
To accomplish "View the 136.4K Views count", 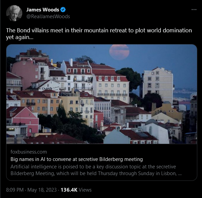I will click(76, 190).
